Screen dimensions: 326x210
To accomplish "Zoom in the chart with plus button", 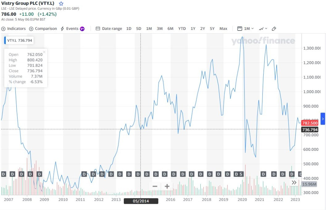I will [x=167, y=186].
